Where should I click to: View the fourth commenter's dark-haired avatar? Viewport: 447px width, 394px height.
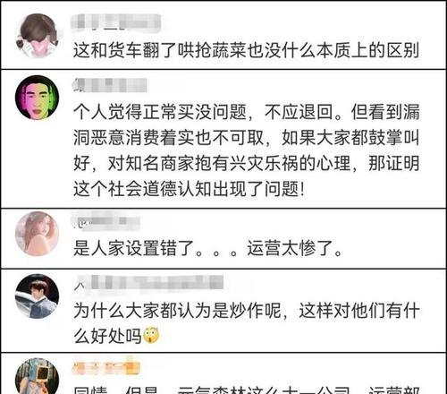[x=37, y=296]
